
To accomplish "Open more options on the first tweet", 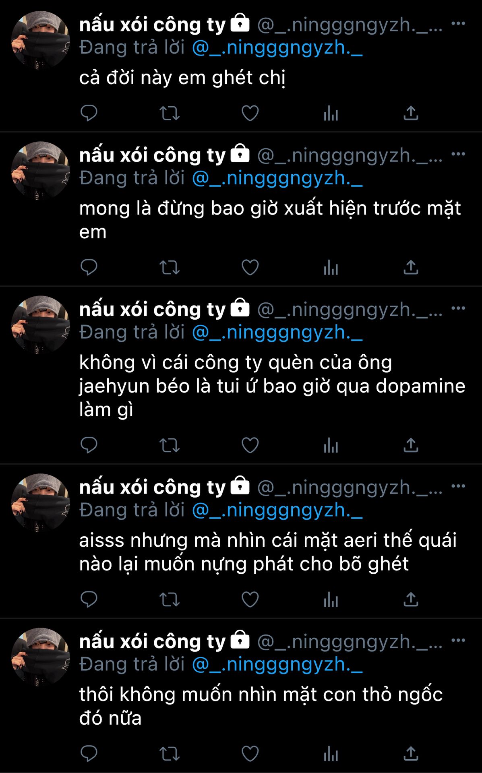I will click(x=458, y=23).
